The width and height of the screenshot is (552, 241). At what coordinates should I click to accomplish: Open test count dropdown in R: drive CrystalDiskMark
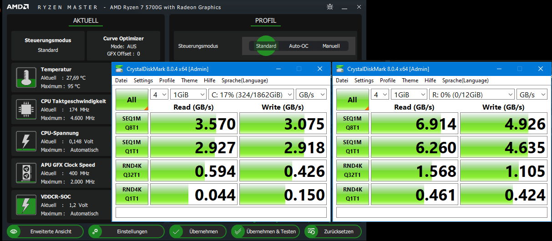pyautogui.click(x=380, y=95)
